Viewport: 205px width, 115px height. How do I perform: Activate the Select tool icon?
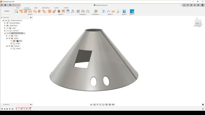click(132, 11)
